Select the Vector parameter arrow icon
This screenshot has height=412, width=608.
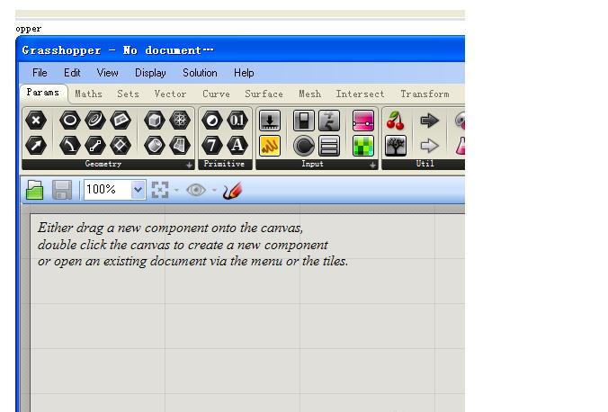(35, 145)
